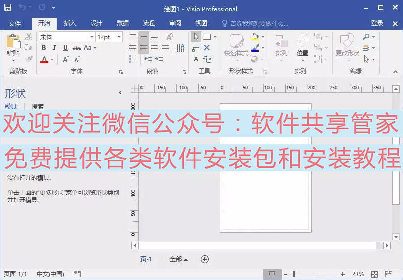
Task: Open Rectangle tool dropdown arrow
Action: point(215,37)
